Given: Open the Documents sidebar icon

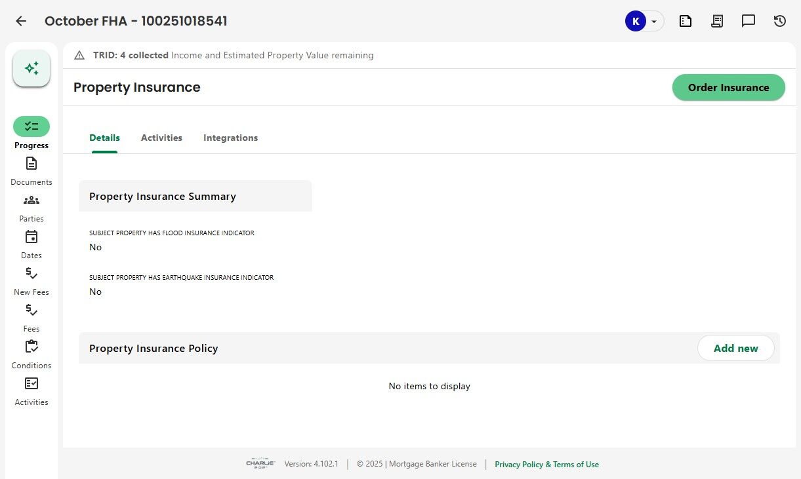Looking at the screenshot, I should [x=31, y=163].
